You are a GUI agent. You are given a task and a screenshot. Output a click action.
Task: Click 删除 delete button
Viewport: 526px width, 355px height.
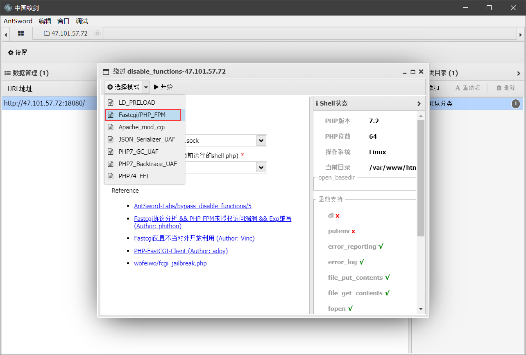506,88
